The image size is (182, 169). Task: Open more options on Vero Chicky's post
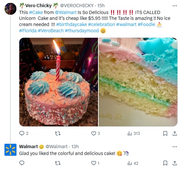175,6
